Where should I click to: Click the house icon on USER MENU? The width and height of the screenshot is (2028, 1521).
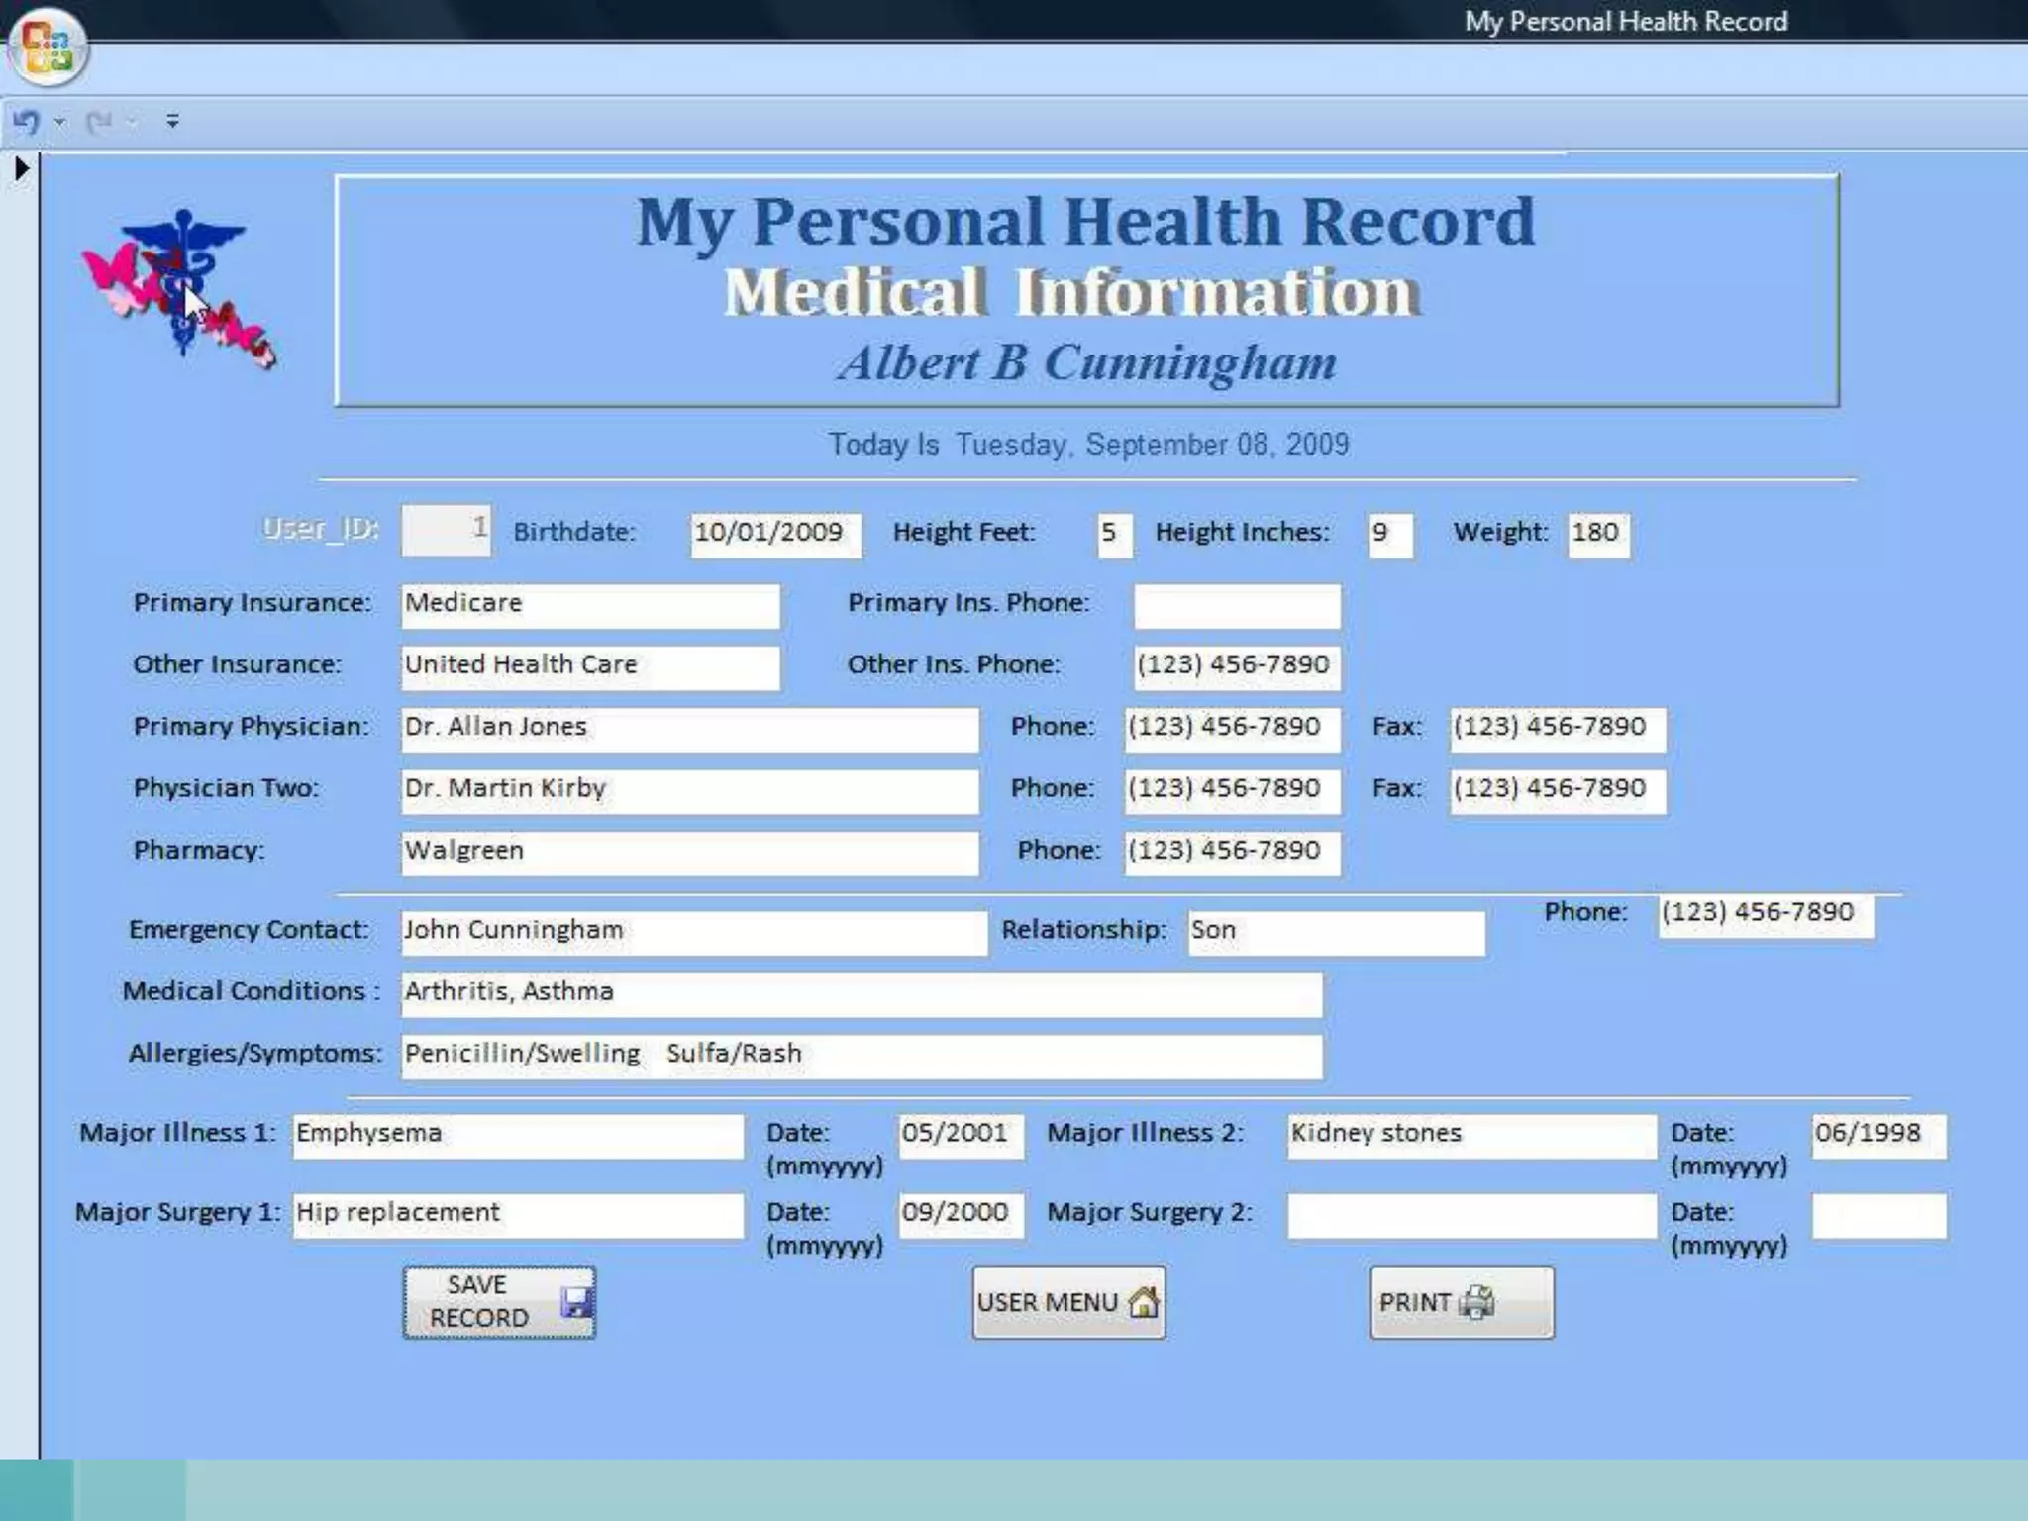tap(1144, 1302)
